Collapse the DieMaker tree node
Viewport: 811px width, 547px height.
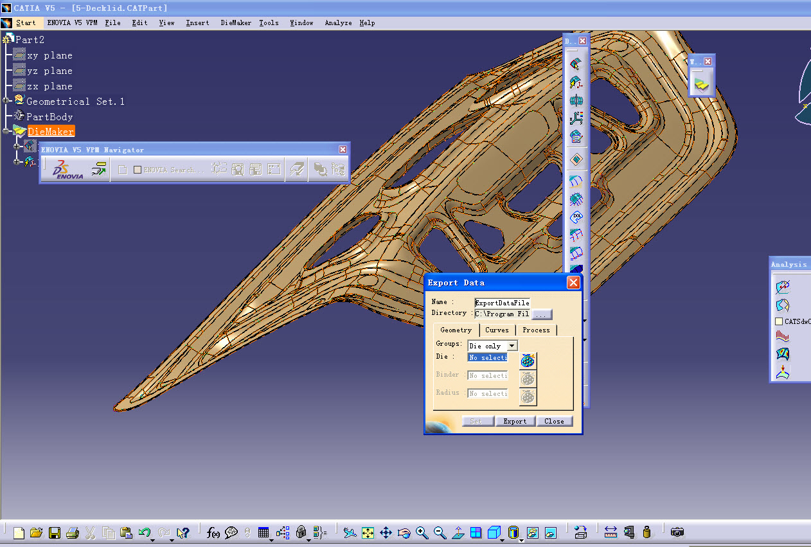(x=6, y=132)
